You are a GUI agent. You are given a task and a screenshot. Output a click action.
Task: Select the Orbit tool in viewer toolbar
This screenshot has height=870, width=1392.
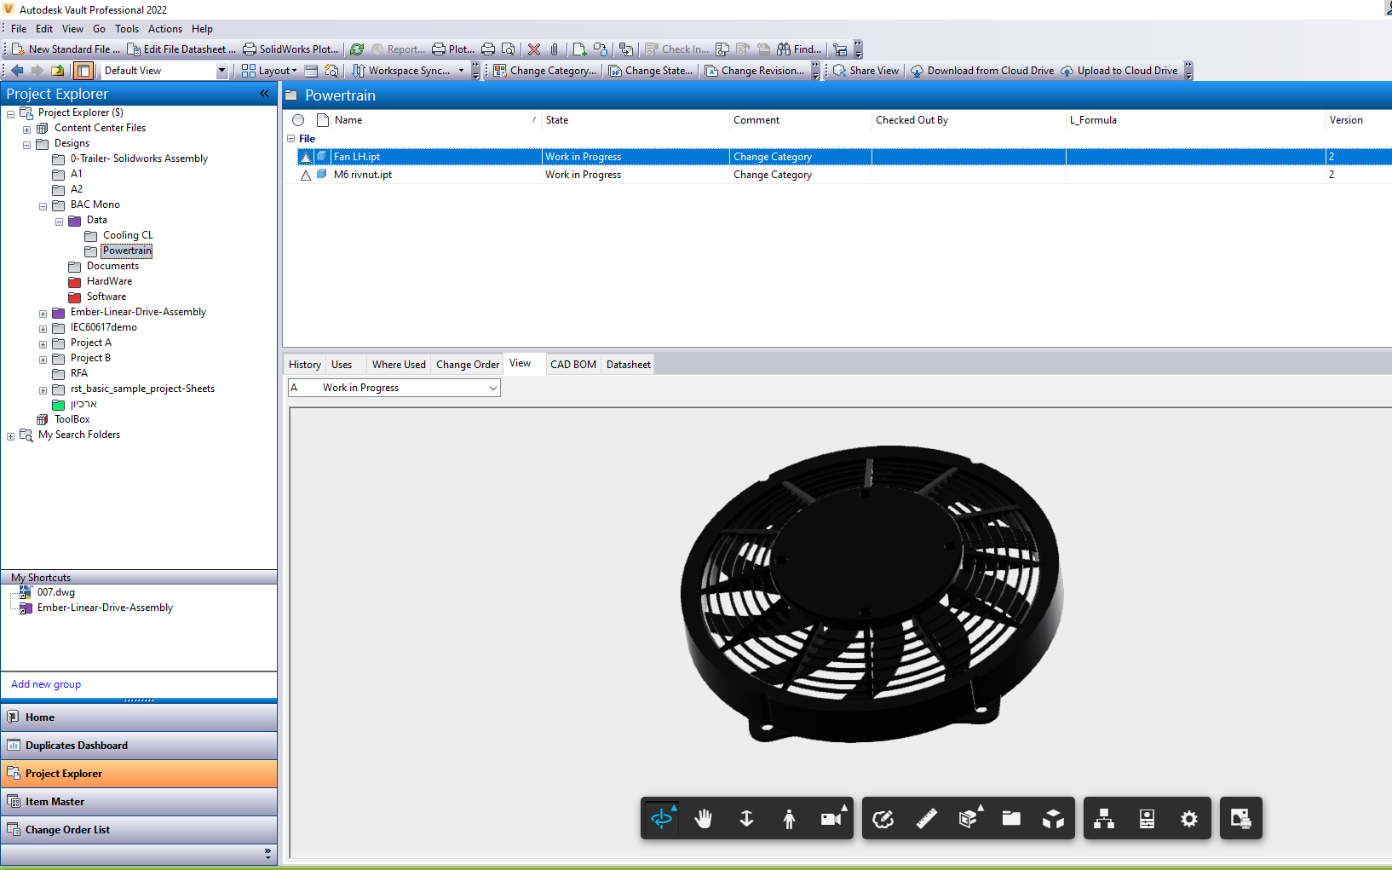pyautogui.click(x=662, y=819)
